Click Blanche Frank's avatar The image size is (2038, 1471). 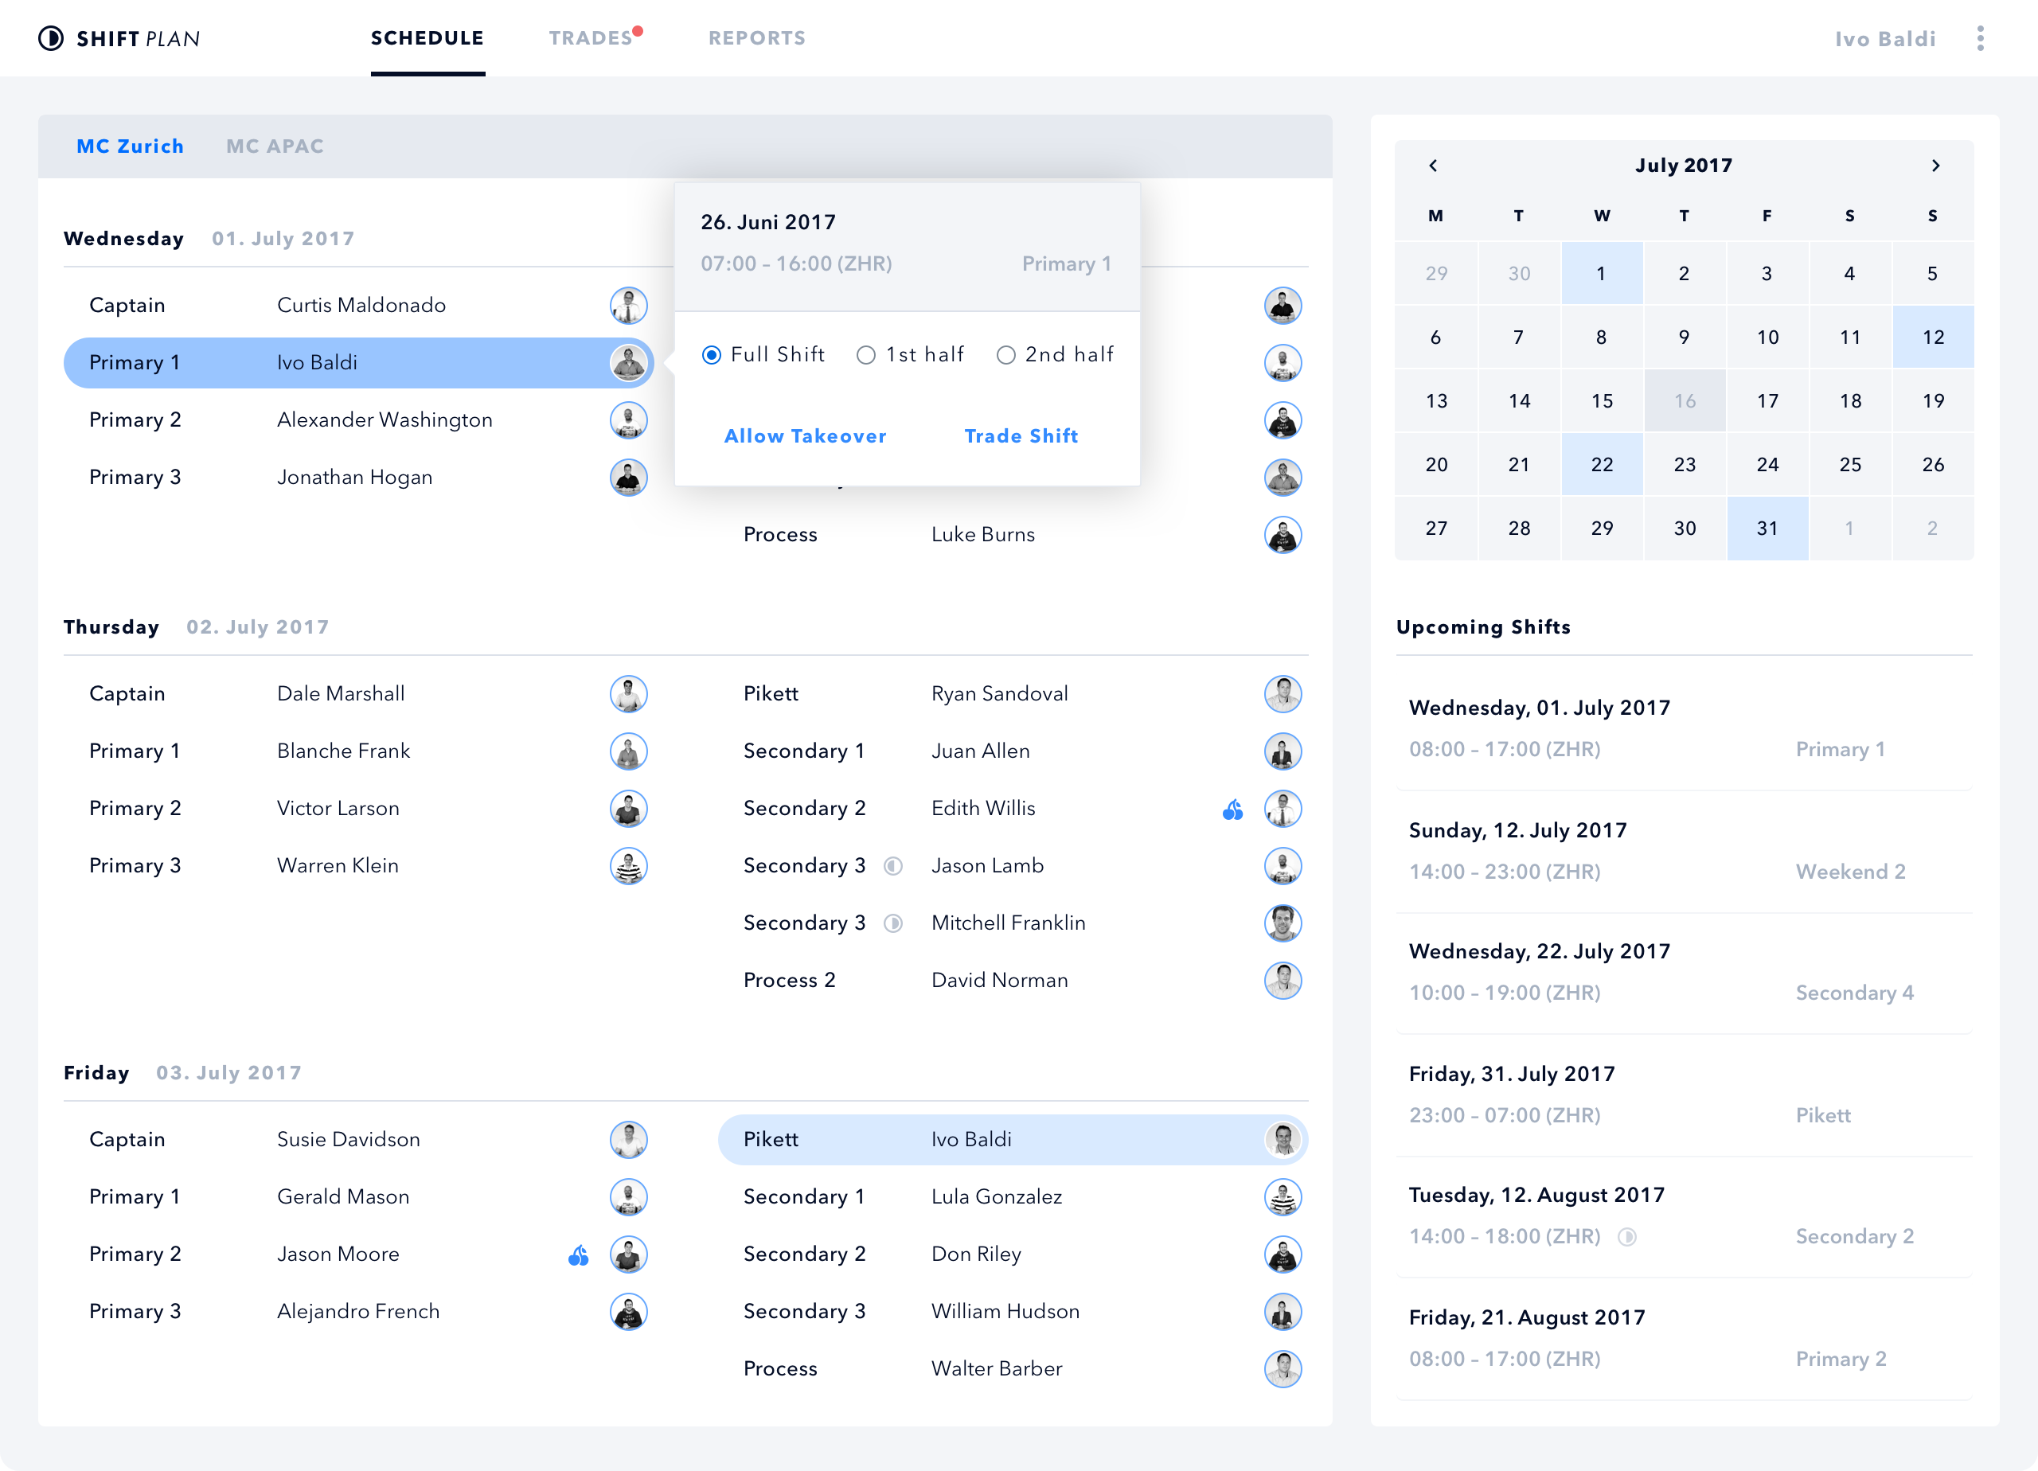point(628,751)
